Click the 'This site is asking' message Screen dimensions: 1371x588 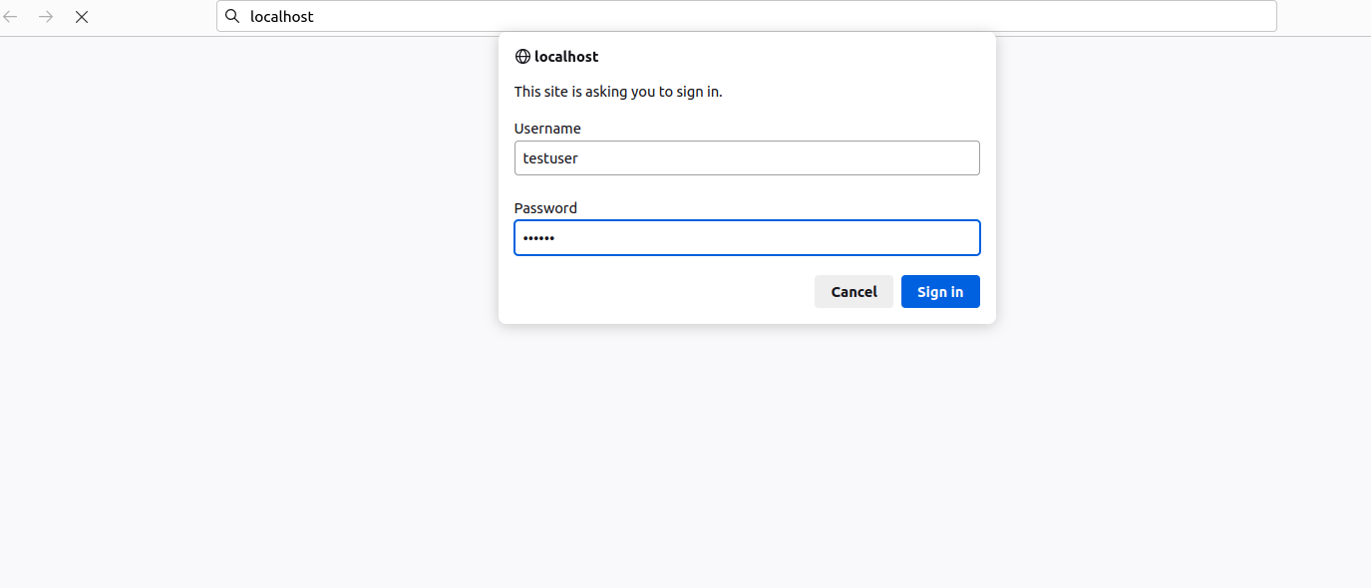pos(618,92)
